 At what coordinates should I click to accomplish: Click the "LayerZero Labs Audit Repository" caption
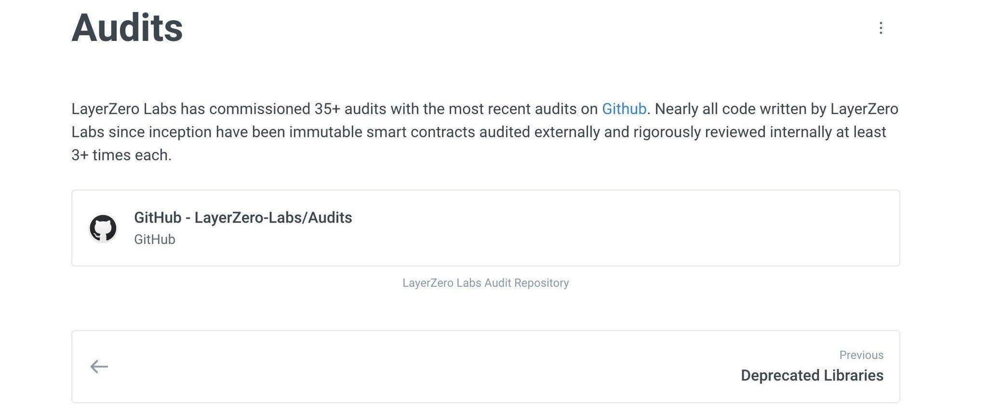[x=485, y=283]
